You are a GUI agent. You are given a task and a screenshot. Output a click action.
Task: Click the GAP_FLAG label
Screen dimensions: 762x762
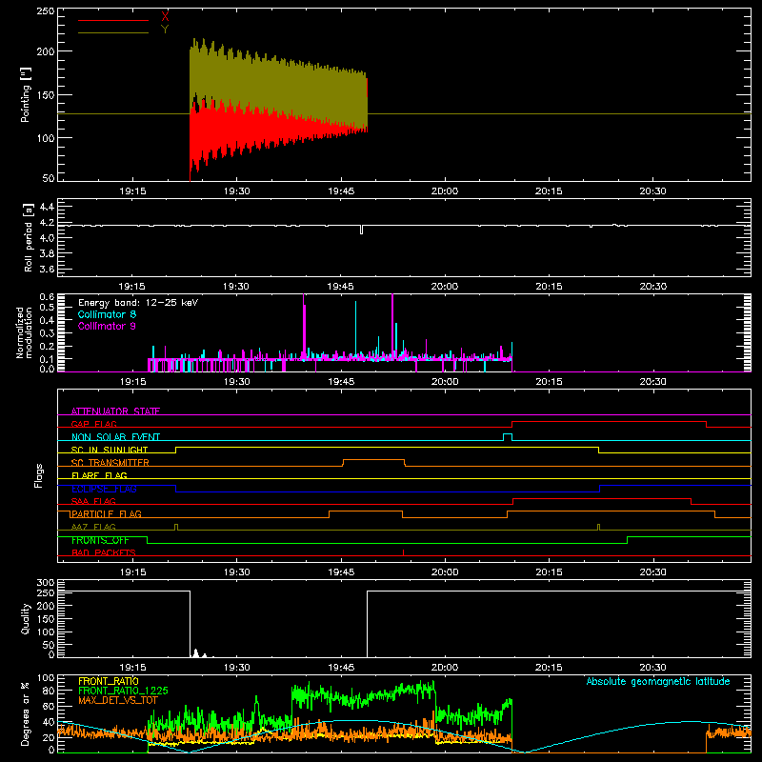point(93,424)
